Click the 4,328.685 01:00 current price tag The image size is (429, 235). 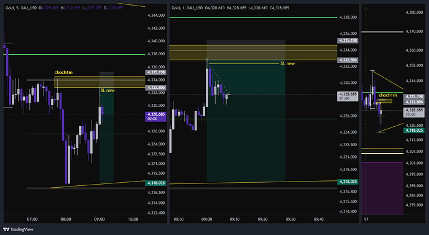(348, 96)
